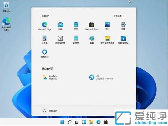Image resolution: width=168 pixels, height=126 pixels.
Task: Launch the Paint (画图) app
Action: (92, 40)
